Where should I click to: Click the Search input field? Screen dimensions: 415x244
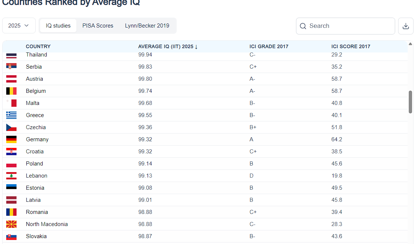click(x=345, y=26)
